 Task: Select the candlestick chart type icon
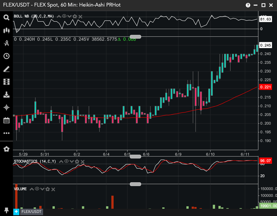6,30
